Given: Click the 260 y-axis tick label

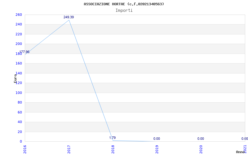Looking at the screenshot, I should pyautogui.click(x=19, y=15).
